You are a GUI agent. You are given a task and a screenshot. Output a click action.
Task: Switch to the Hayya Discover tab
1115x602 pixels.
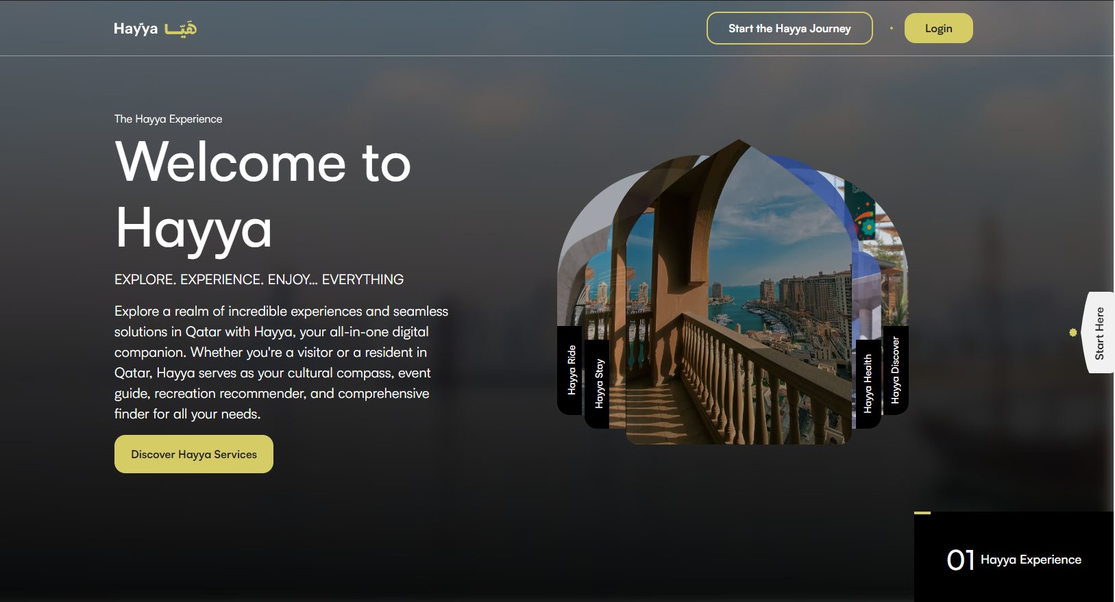tap(896, 370)
